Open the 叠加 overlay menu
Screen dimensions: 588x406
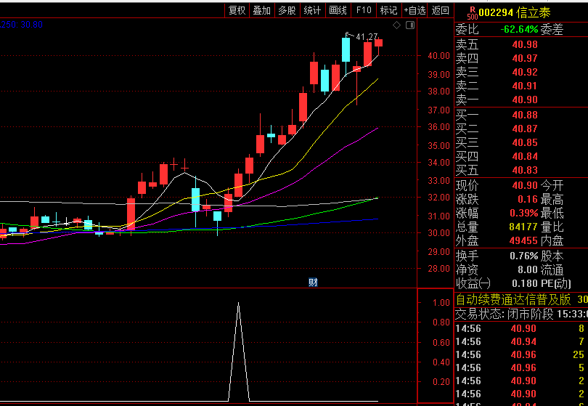262,10
